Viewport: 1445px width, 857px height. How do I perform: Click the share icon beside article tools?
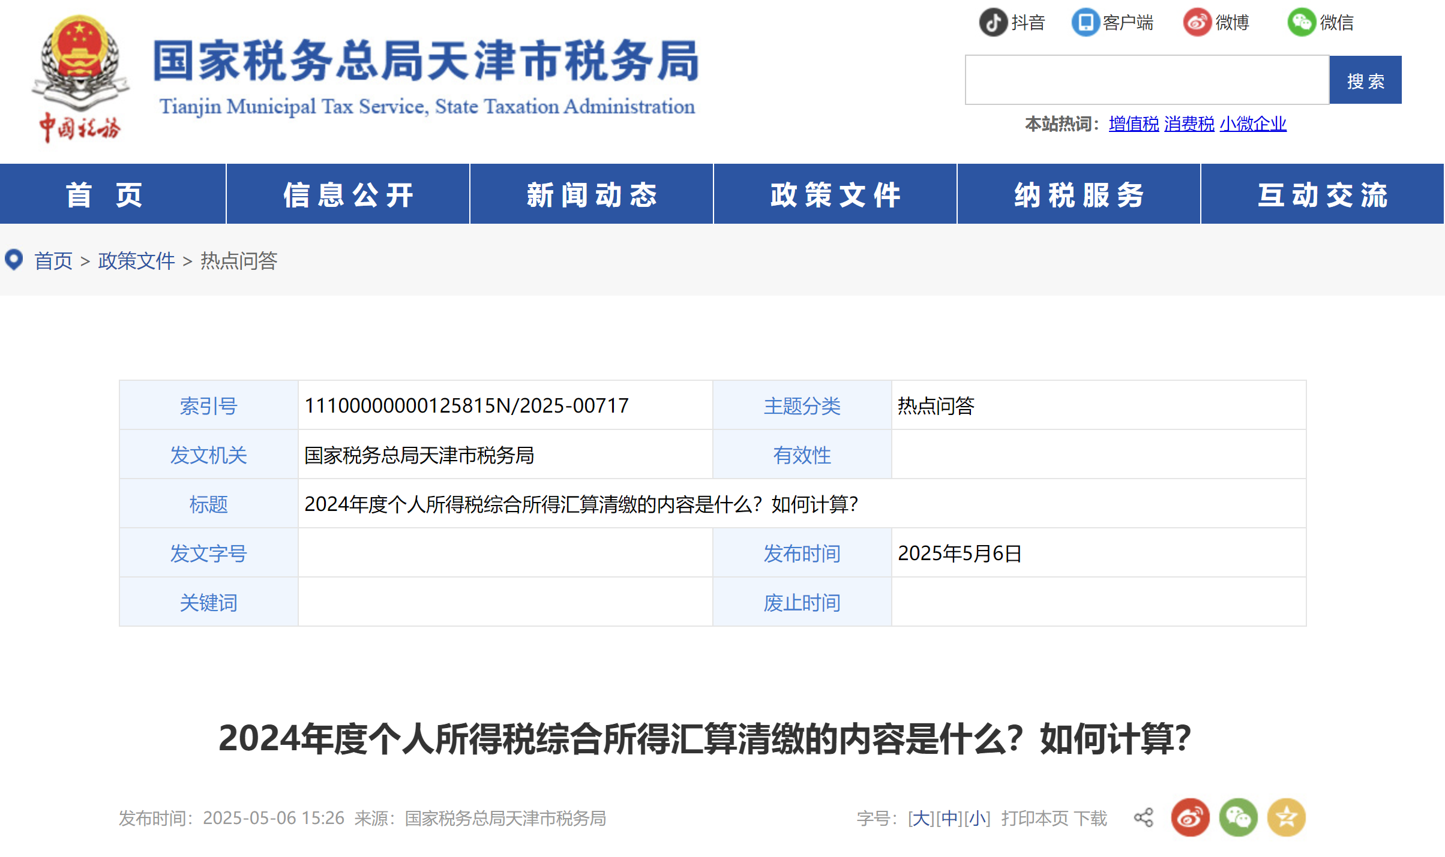(1143, 817)
